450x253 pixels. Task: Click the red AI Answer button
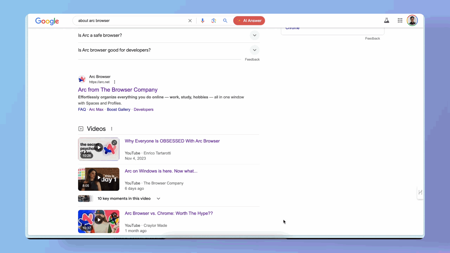(x=249, y=21)
